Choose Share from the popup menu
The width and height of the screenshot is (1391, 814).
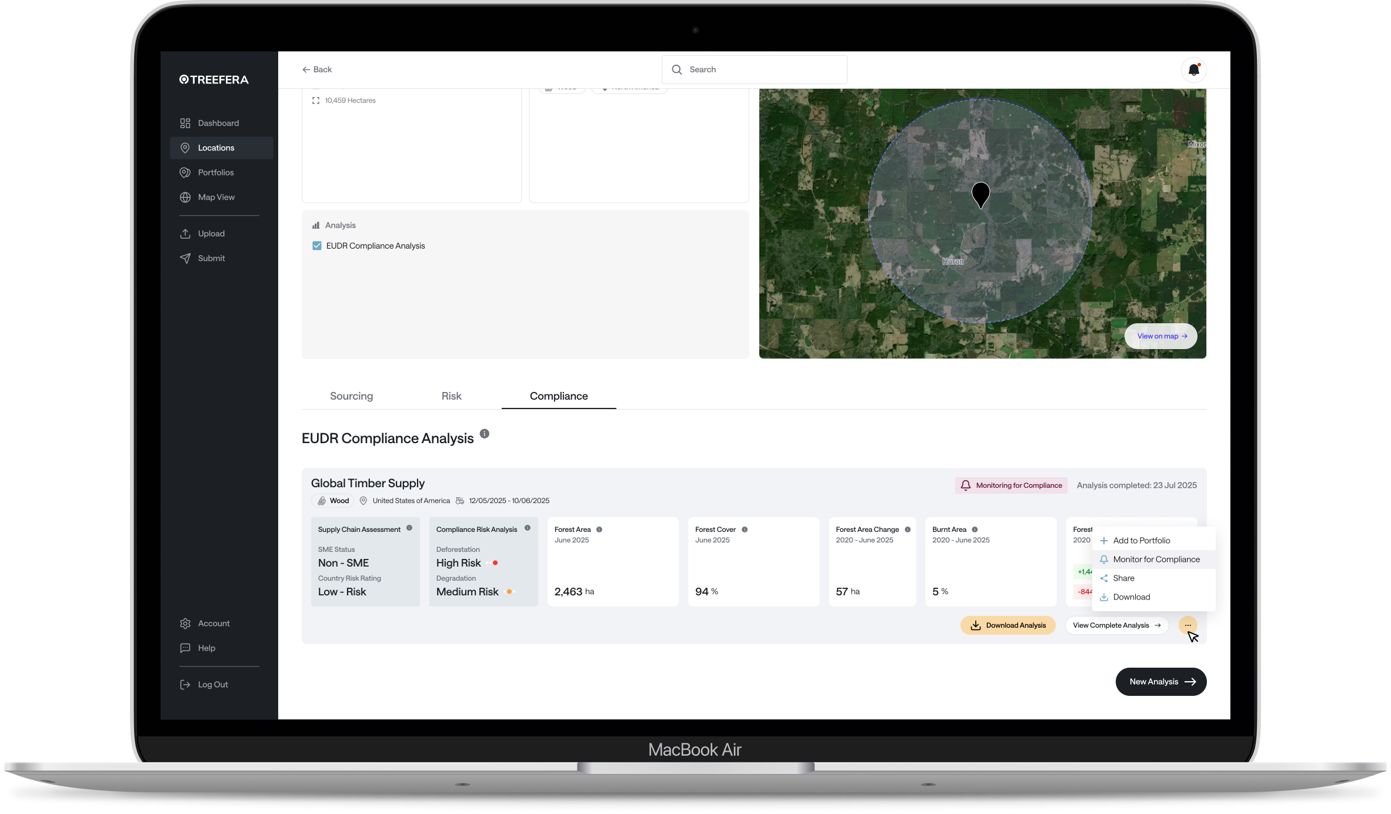[x=1123, y=578]
